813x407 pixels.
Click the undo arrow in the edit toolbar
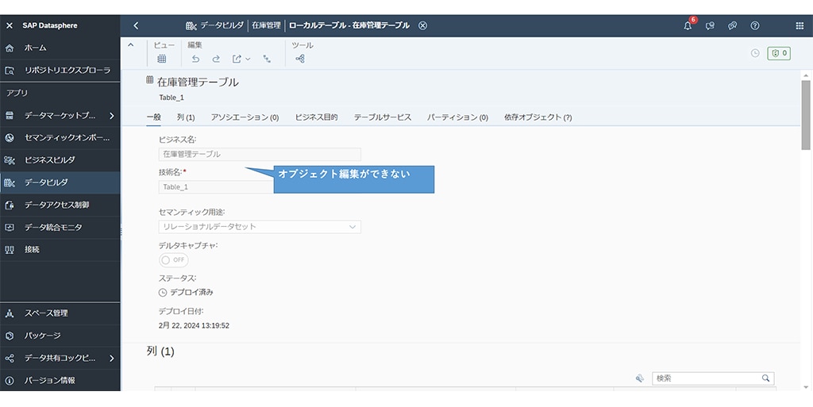(x=195, y=59)
